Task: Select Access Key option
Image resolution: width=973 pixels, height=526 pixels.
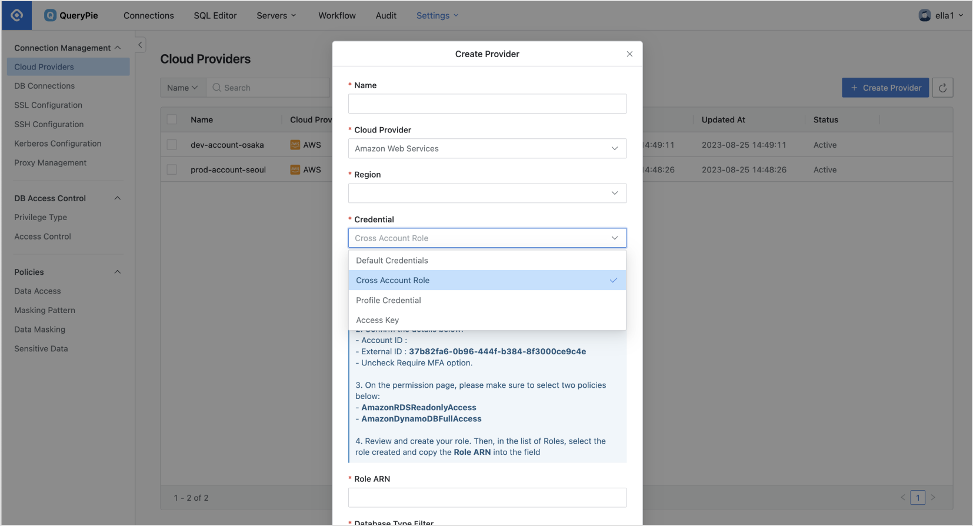Action: 487,320
